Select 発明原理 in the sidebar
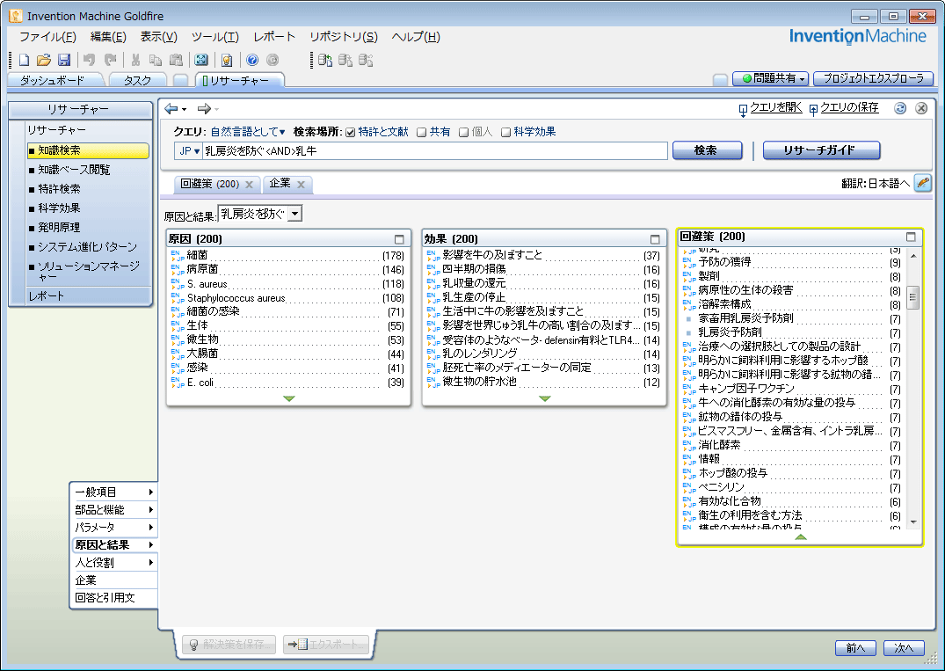 point(59,227)
